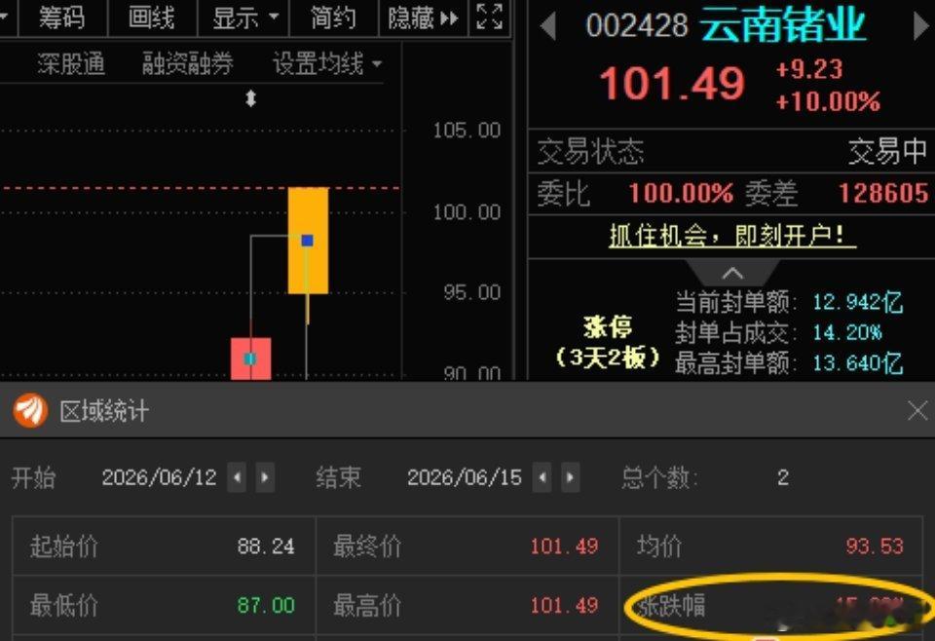The width and height of the screenshot is (935, 641).
Task: Click the 交易状态 value 交易中
Action: coord(887,151)
